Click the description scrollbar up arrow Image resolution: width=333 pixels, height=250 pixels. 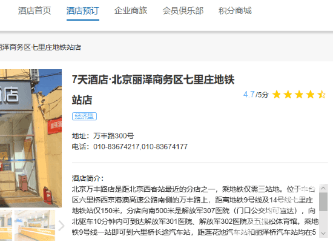(x=323, y=188)
